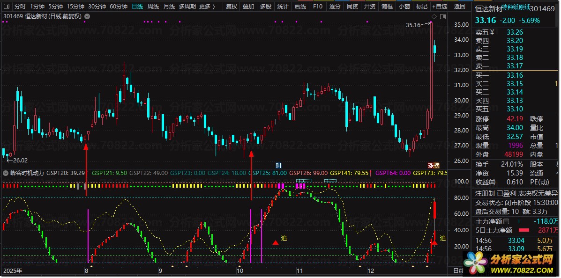Click the red 追 triangle signal near October

click(x=275, y=242)
